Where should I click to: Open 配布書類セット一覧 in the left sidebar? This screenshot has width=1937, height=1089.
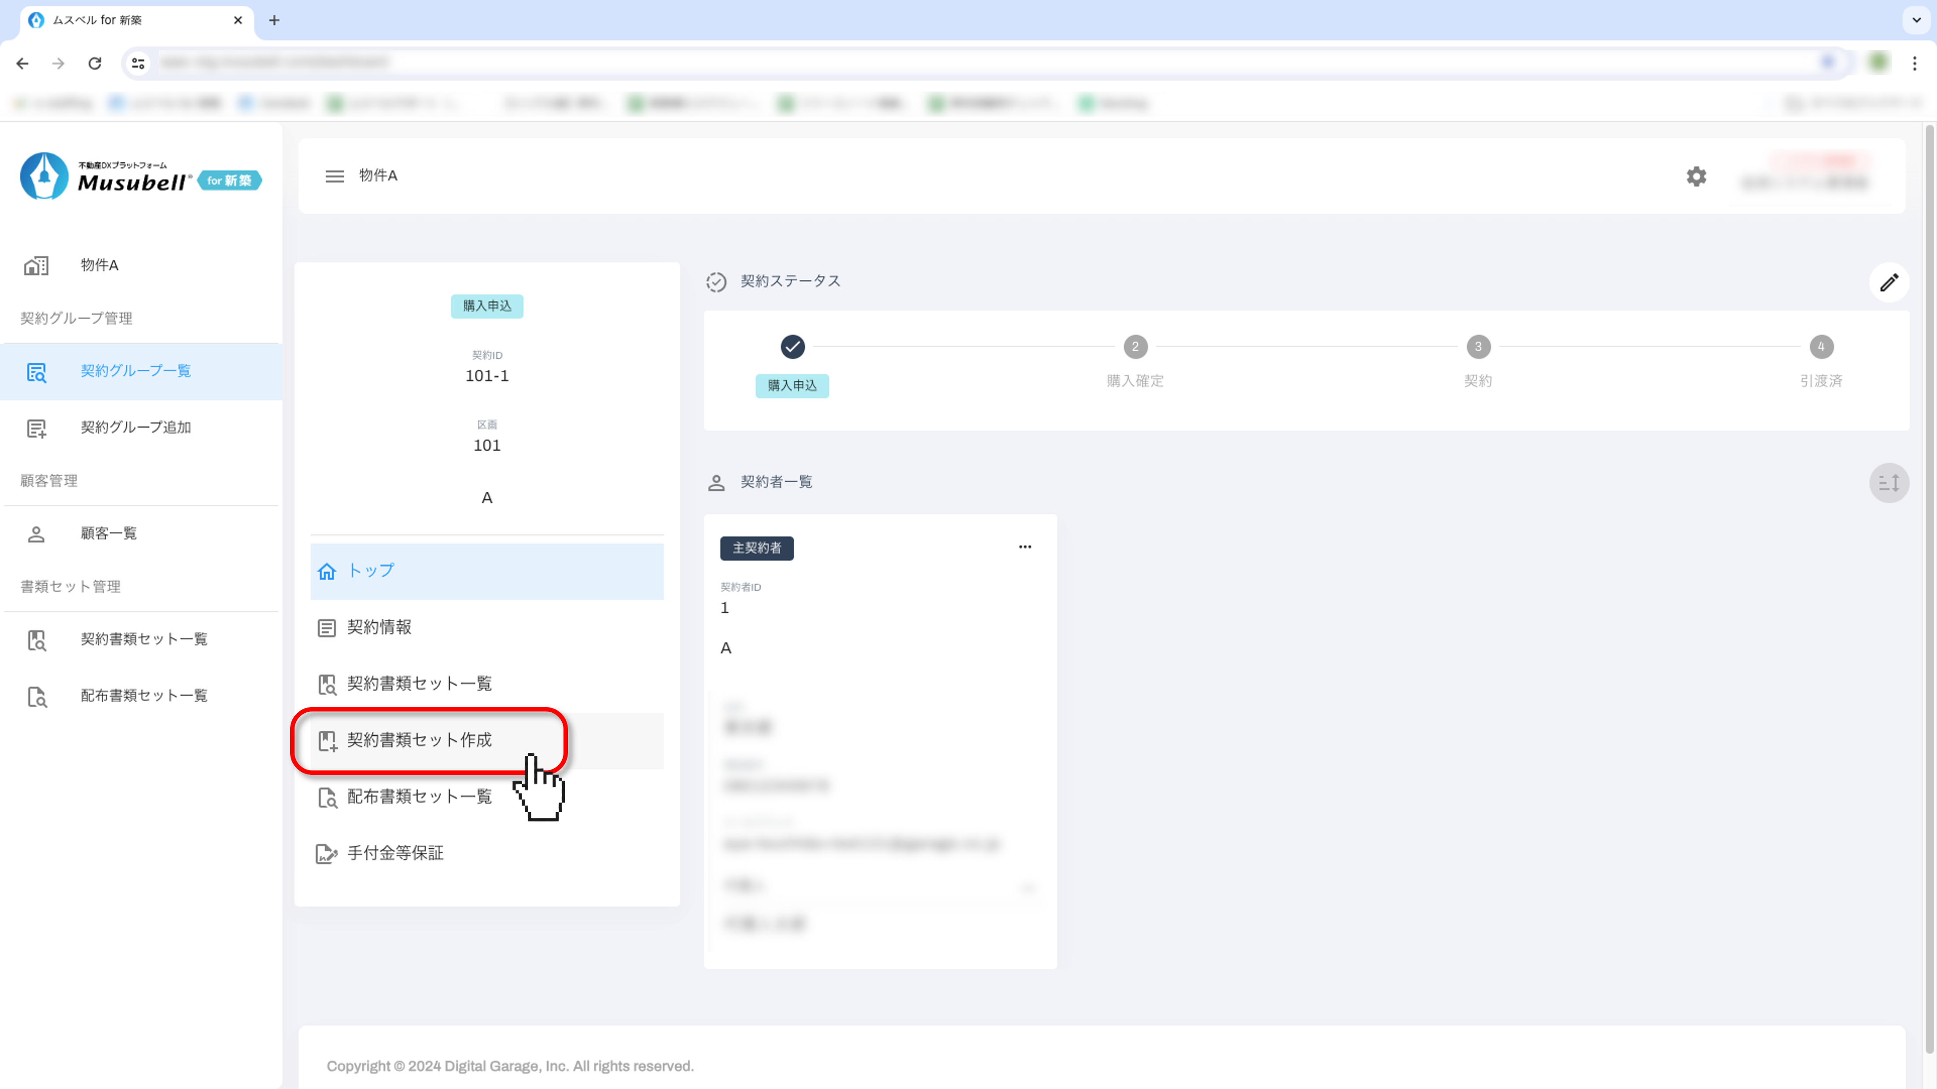point(144,696)
